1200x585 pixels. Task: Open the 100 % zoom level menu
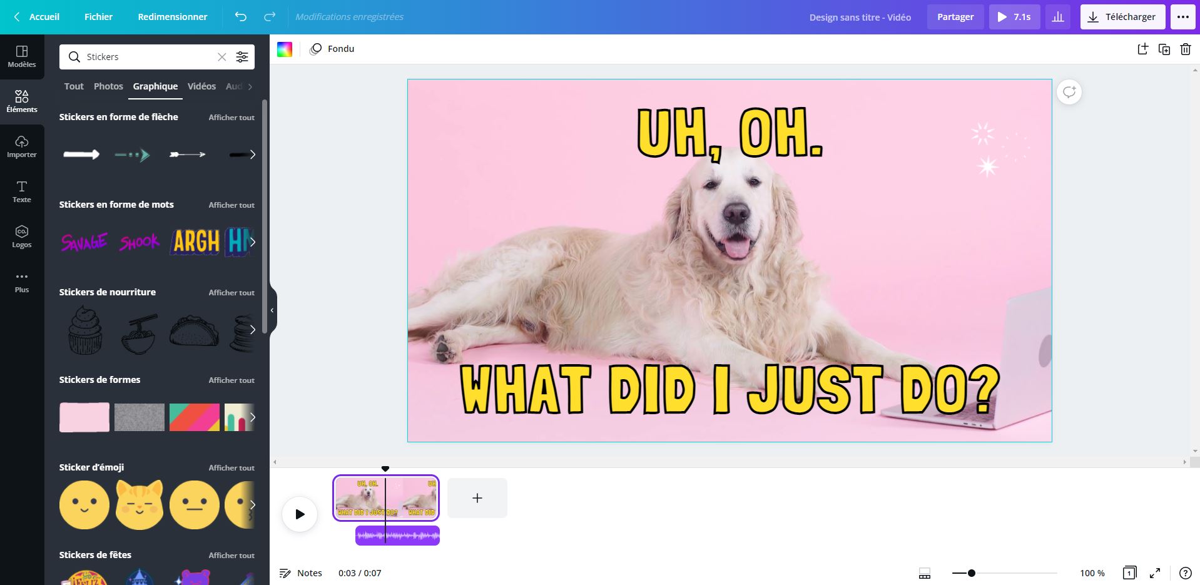pyautogui.click(x=1092, y=573)
